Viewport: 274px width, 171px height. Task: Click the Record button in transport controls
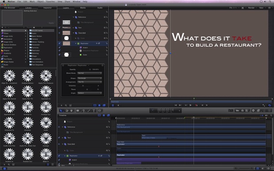197,105
